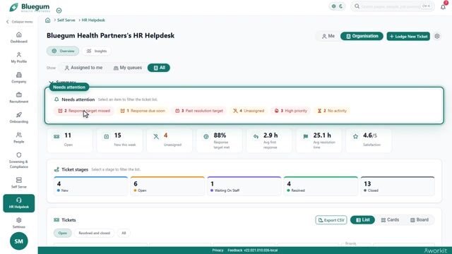Show All tickets filter

point(159,68)
